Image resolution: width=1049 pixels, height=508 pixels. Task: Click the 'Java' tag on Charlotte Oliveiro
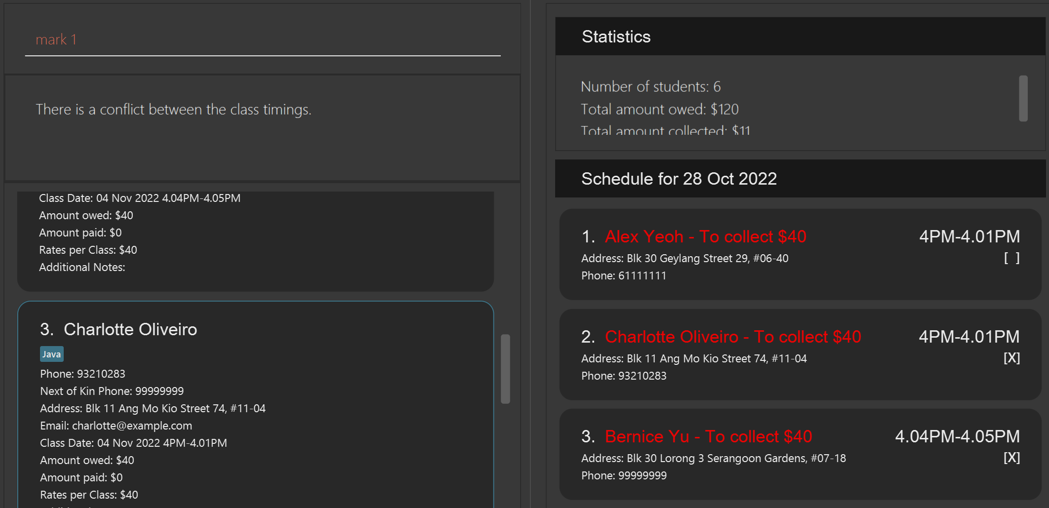[x=52, y=354]
